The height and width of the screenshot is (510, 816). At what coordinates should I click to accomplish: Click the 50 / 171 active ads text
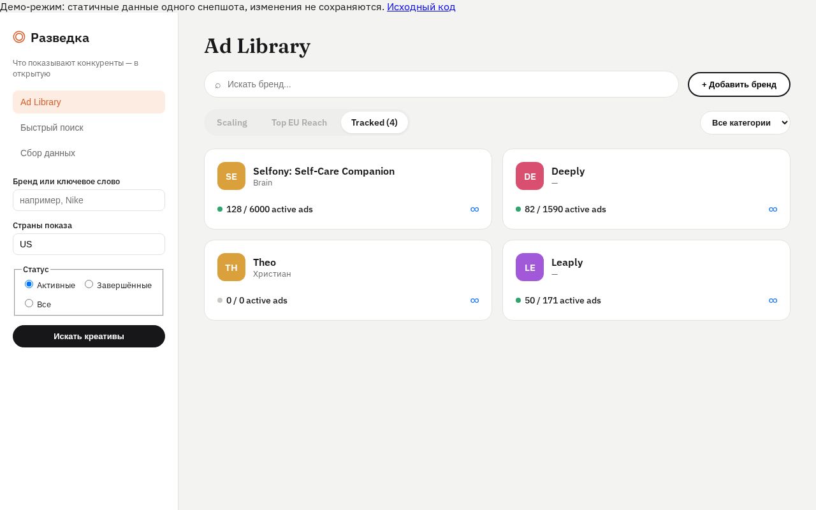pyautogui.click(x=563, y=300)
